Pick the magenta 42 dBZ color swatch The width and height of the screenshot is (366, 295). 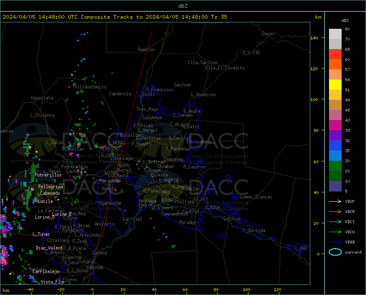click(x=335, y=125)
